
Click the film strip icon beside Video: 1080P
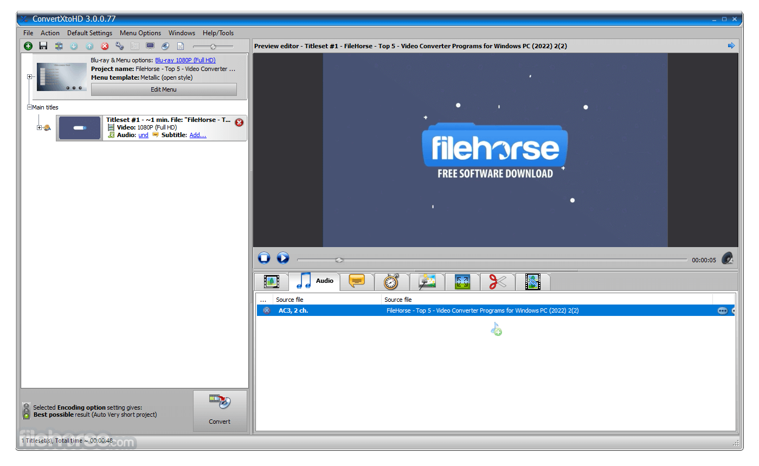111,127
